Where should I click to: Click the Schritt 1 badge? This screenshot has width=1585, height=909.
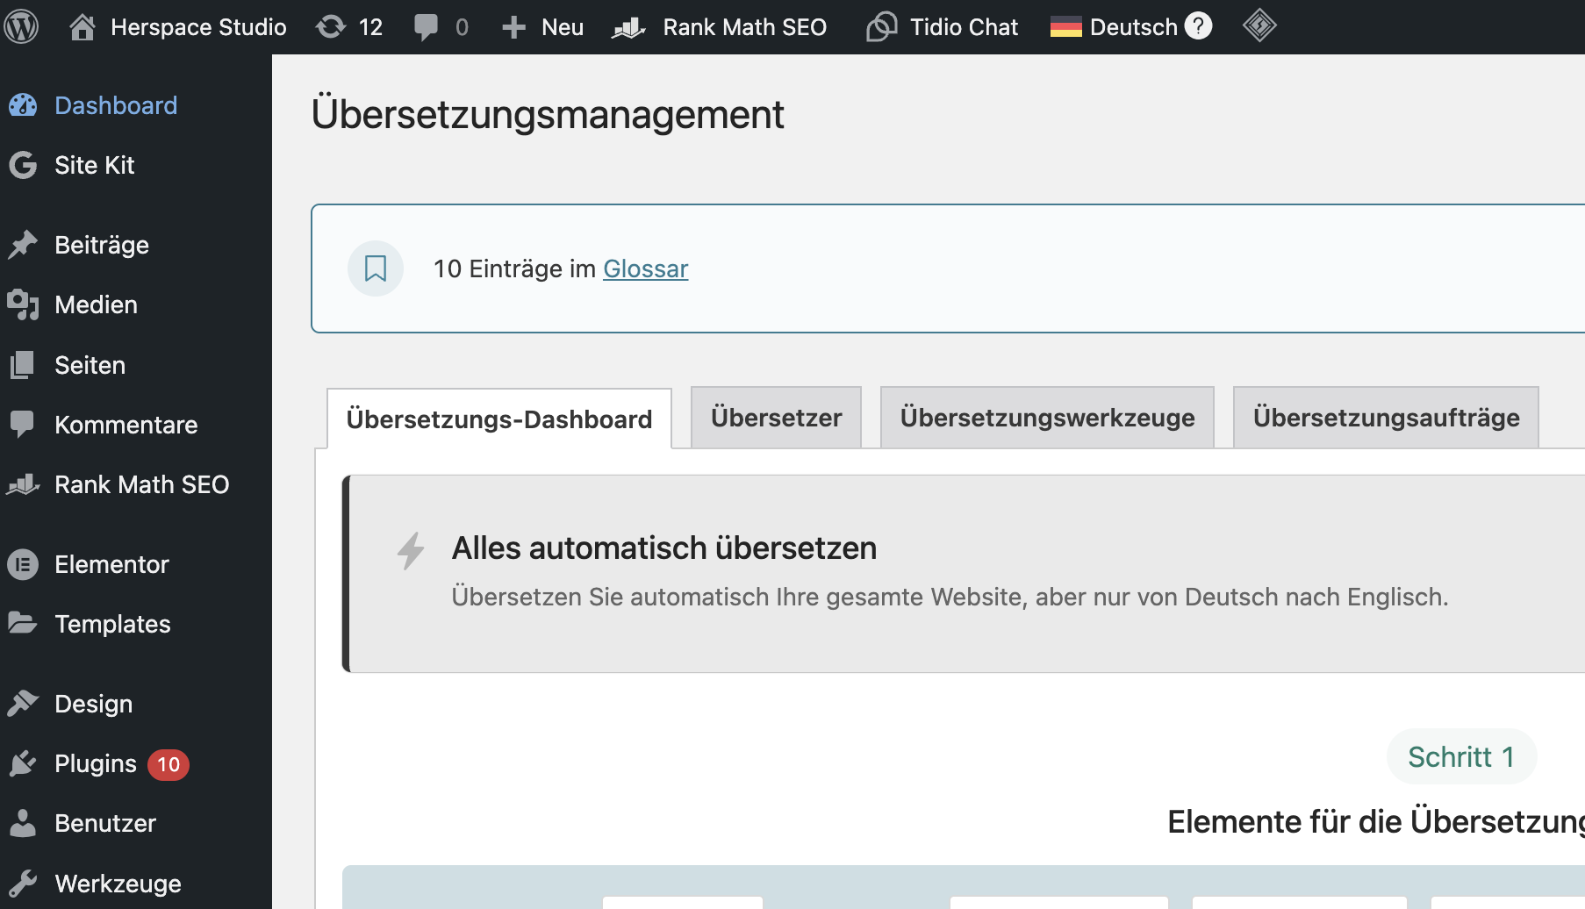[1461, 756]
